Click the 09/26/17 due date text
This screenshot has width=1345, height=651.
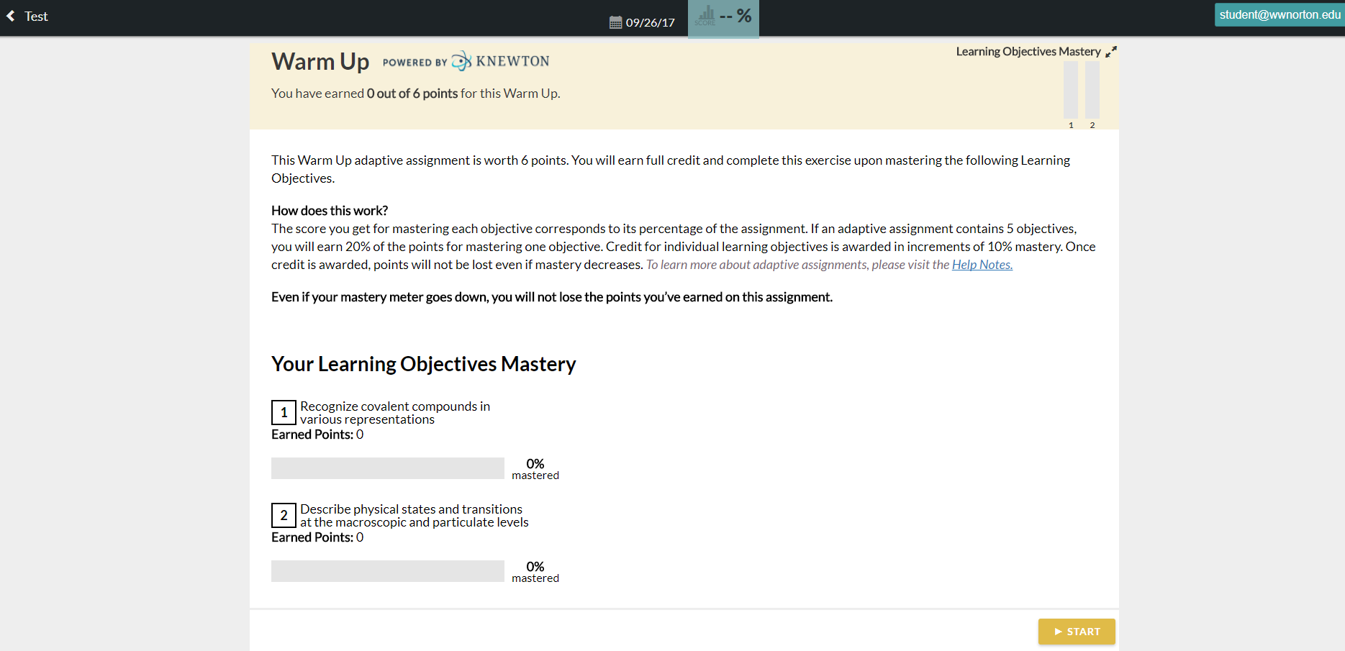pyautogui.click(x=651, y=22)
